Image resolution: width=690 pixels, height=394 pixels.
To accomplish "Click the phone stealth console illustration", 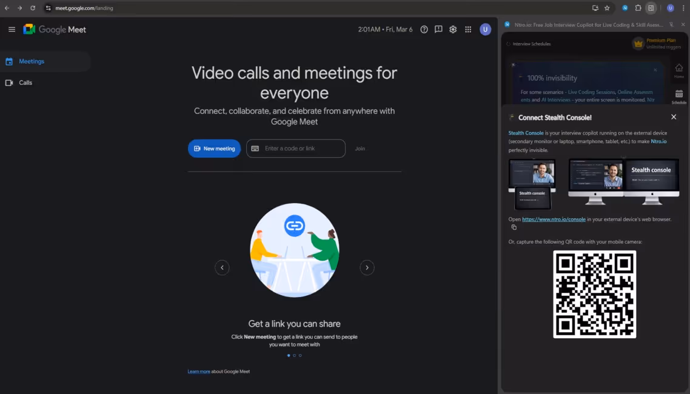I will [532, 184].
